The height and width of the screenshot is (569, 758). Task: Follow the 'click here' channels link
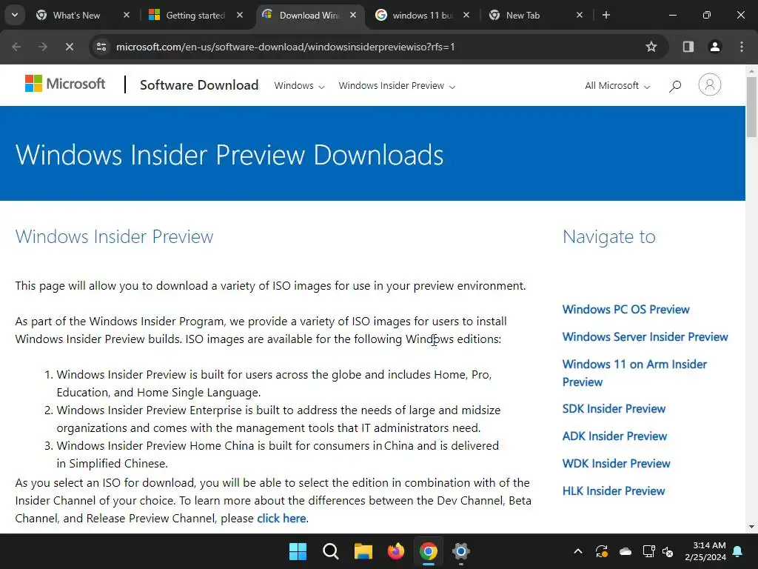[281, 518]
